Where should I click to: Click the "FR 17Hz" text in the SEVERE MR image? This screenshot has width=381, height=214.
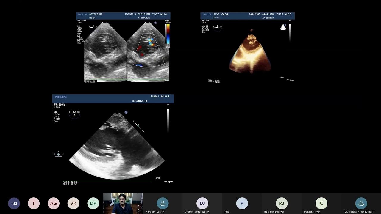[x=82, y=21]
